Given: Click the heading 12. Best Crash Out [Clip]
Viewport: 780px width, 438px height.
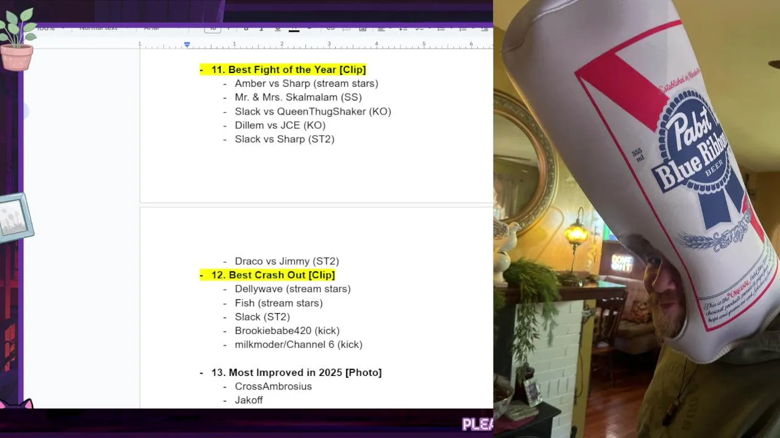Looking at the screenshot, I should [273, 275].
